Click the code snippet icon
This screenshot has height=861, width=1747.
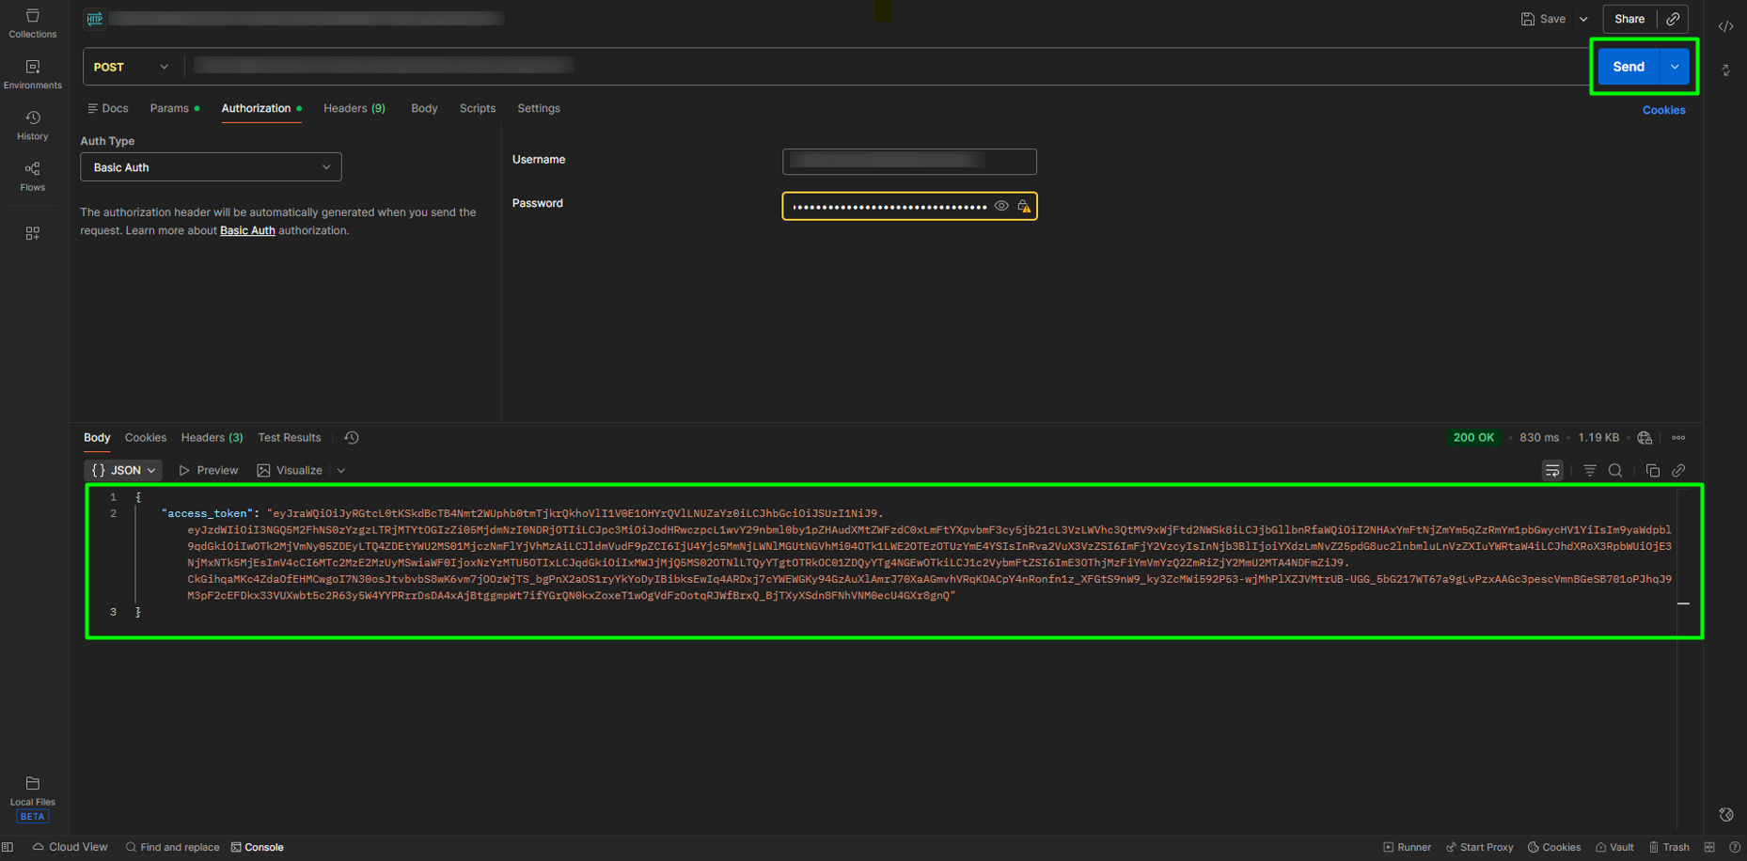coord(1725,26)
